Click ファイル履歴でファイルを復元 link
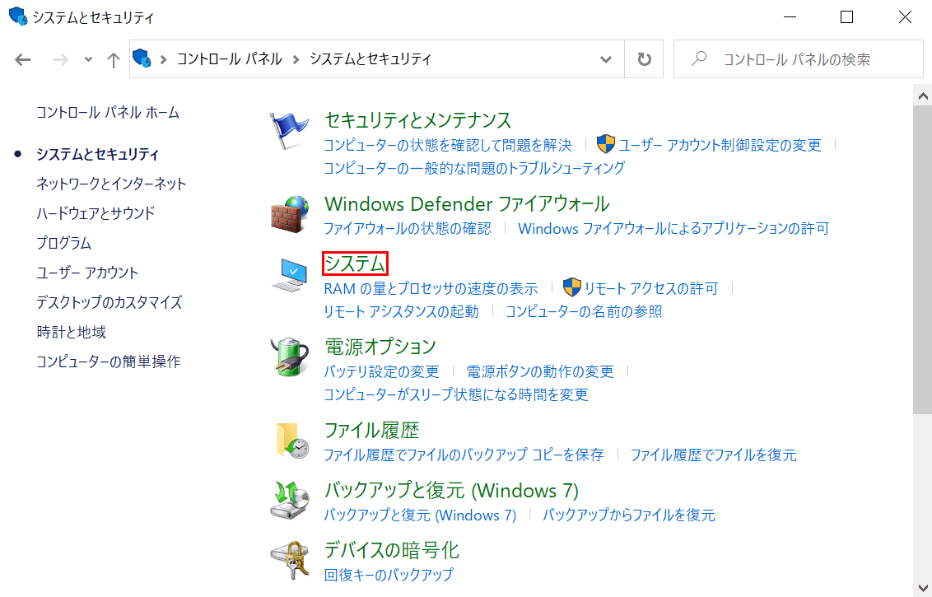 [x=713, y=455]
